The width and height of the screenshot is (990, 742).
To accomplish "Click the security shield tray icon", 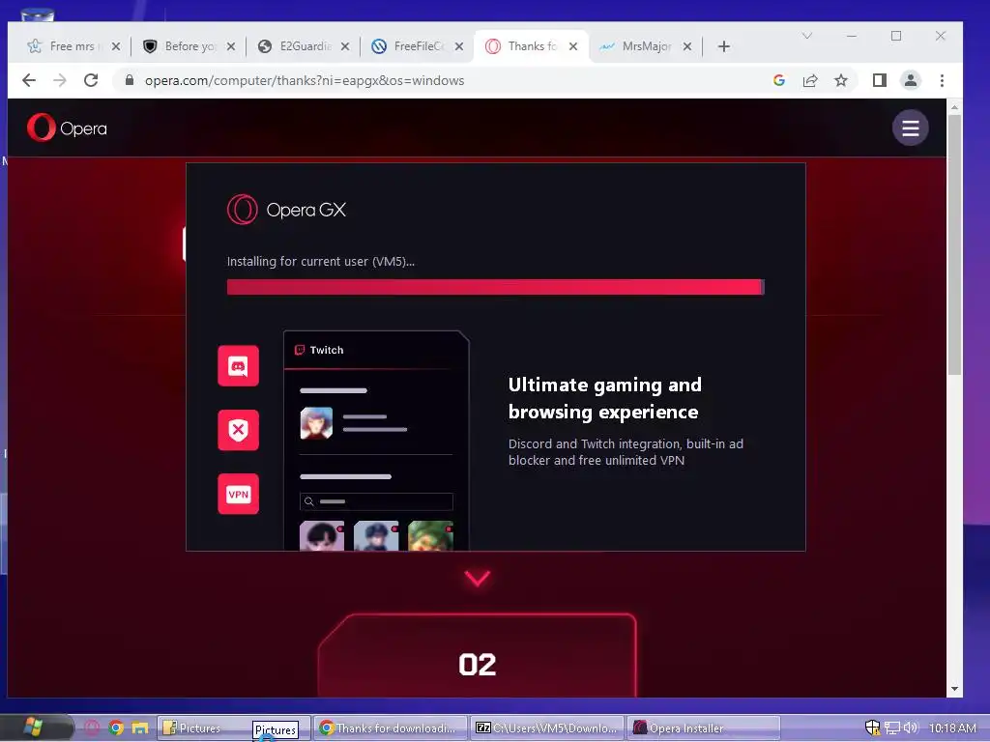I will pyautogui.click(x=872, y=728).
